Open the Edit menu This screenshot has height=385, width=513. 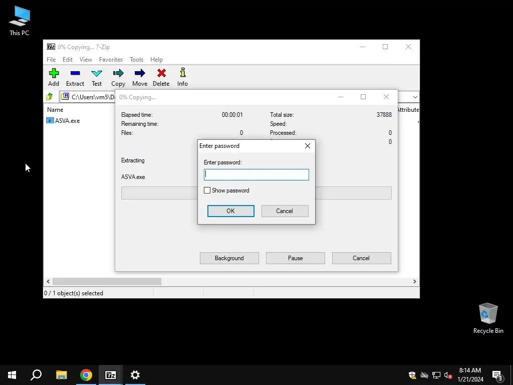click(68, 60)
